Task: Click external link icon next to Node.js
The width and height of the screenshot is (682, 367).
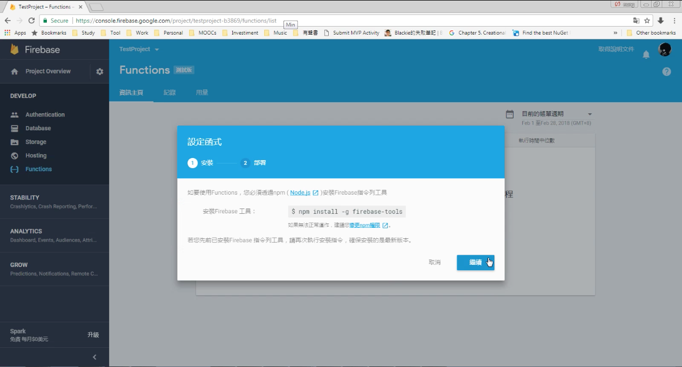Action: 315,193
